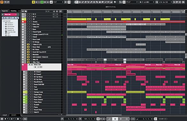Select the Erase tool
This screenshot has width=187, height=121.
(86, 2)
